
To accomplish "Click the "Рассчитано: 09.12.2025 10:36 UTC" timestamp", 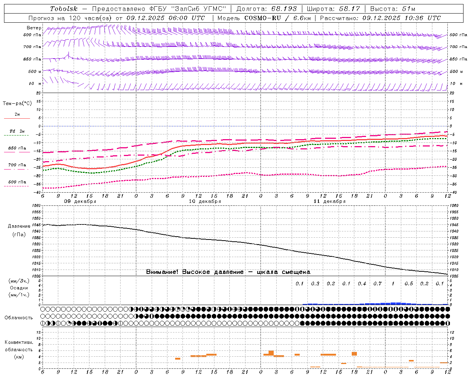I will (380, 18).
